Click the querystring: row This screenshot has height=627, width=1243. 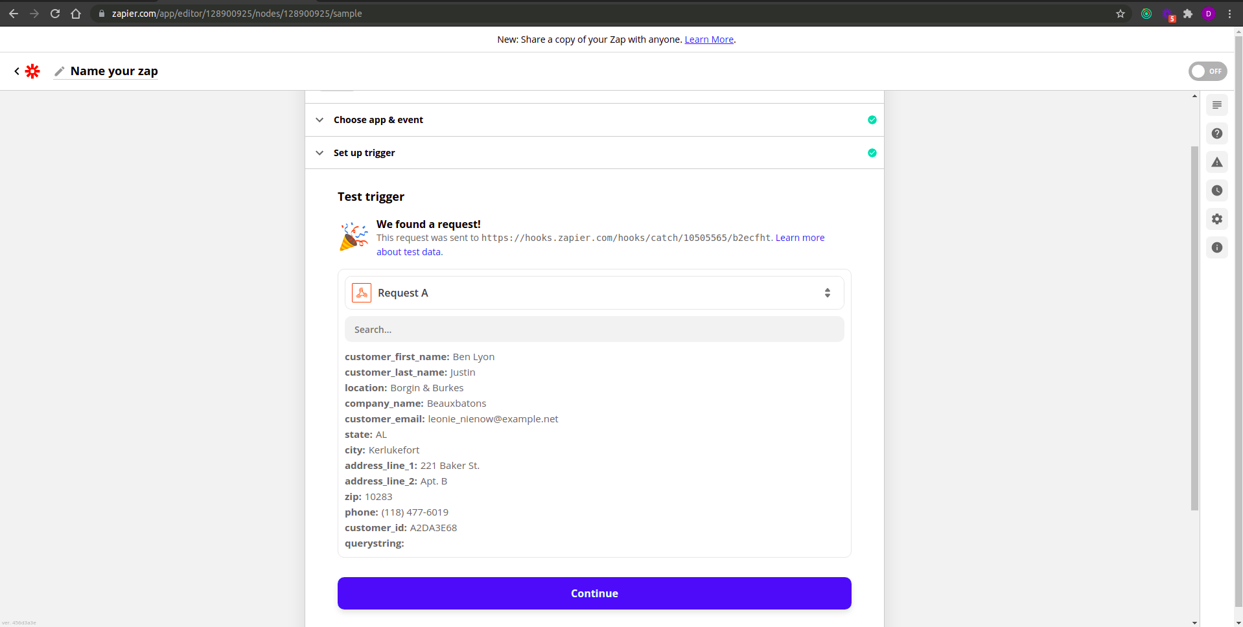pos(375,543)
